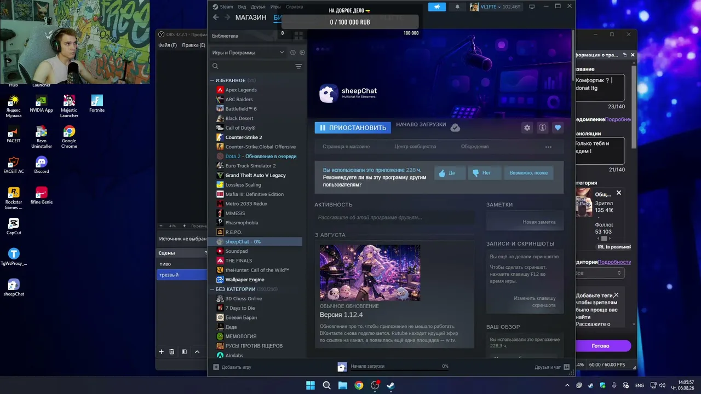Open Игры и Программы dropdown
The width and height of the screenshot is (701, 394).
tap(248, 53)
